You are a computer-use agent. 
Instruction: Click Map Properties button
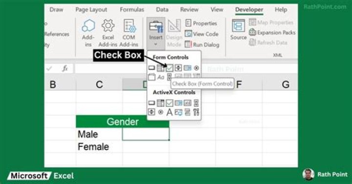click(271, 22)
